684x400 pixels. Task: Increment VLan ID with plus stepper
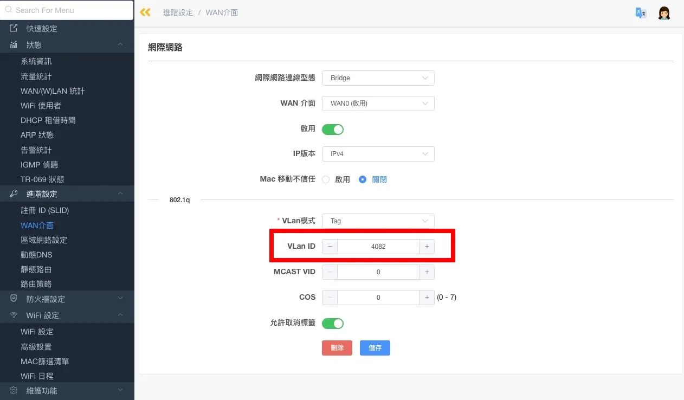(x=427, y=246)
